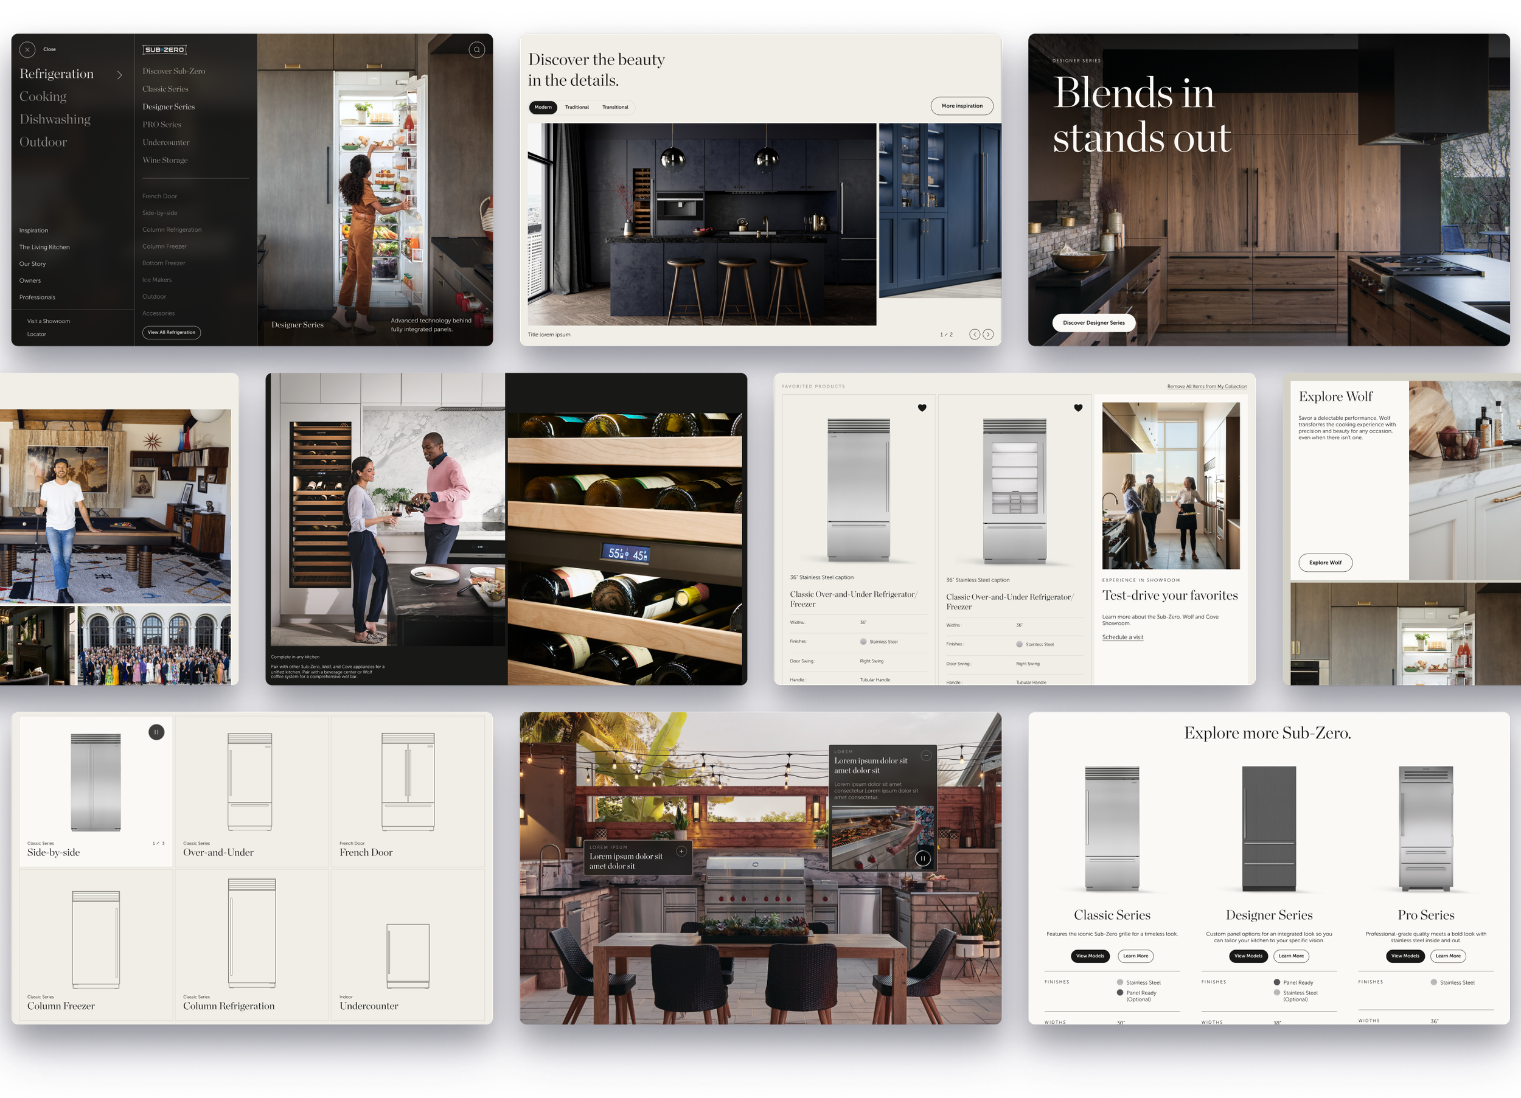Pause the Side-by-side product slideshow
The height and width of the screenshot is (1098, 1521).
pyautogui.click(x=156, y=732)
